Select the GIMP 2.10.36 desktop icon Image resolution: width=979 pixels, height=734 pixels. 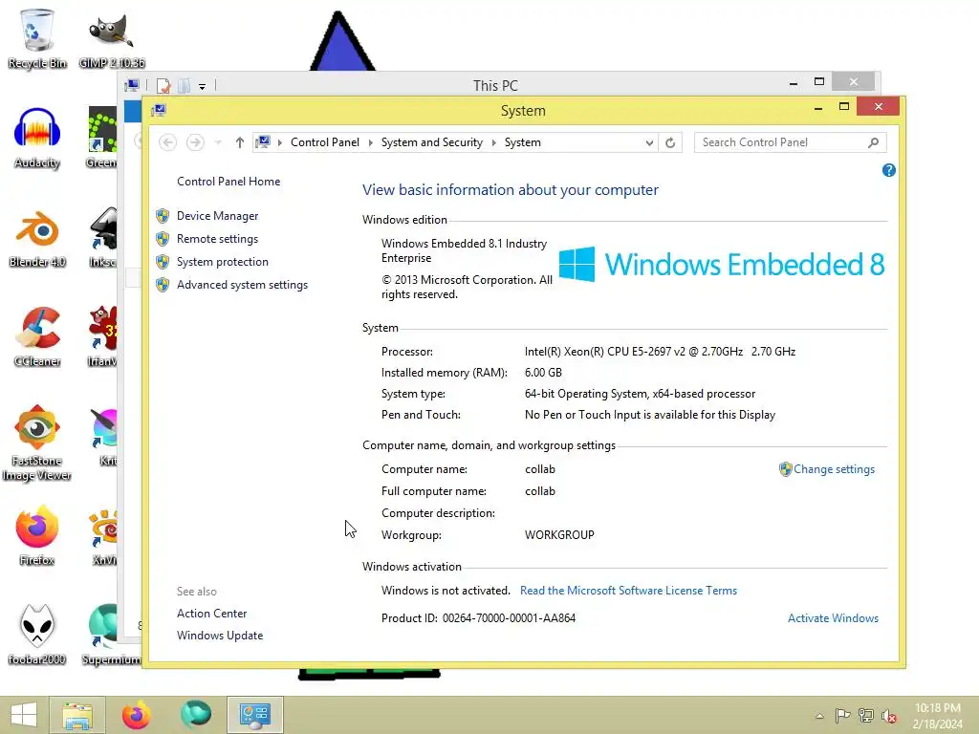[x=112, y=38]
